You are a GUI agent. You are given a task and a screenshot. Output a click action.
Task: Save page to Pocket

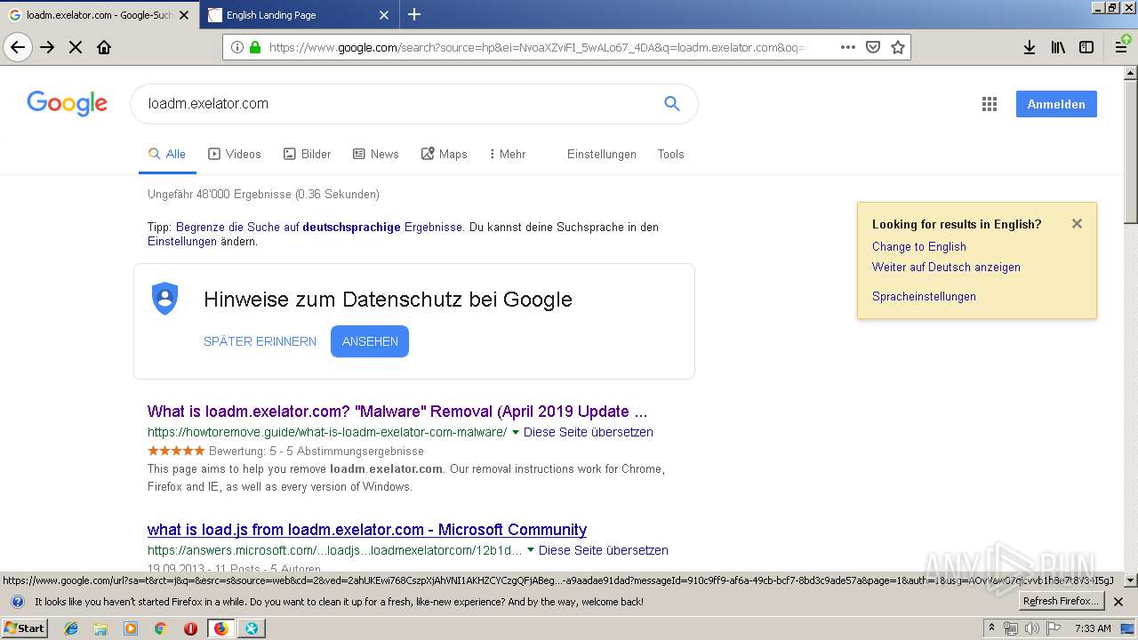(x=873, y=47)
